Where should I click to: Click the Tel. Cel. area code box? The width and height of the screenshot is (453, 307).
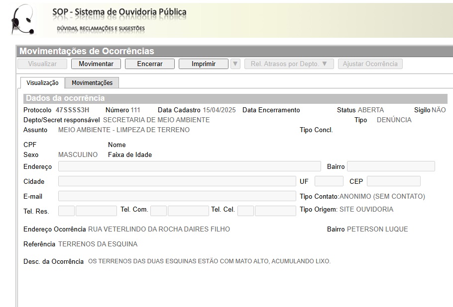(245, 211)
